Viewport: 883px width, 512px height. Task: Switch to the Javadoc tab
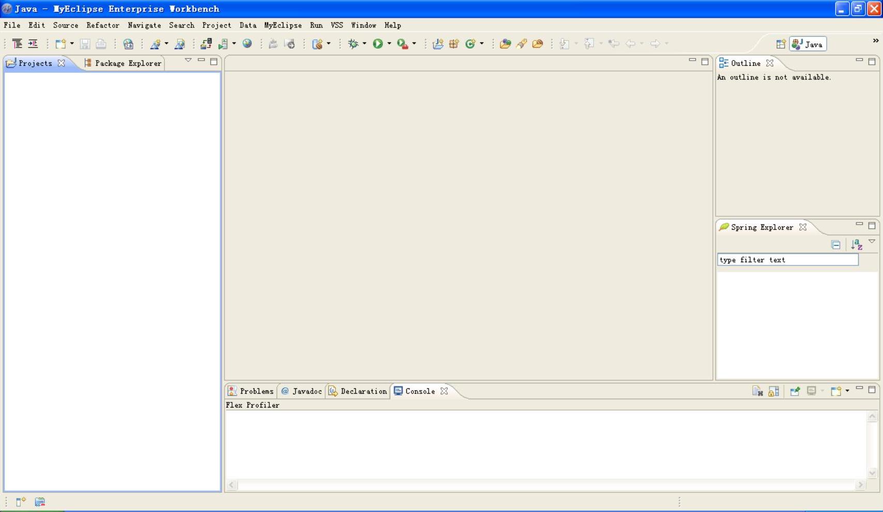(301, 391)
